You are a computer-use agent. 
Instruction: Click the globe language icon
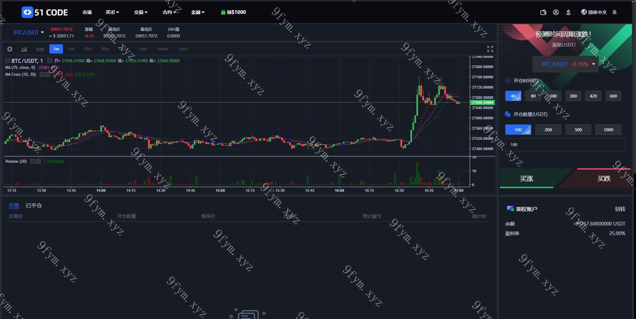point(584,12)
